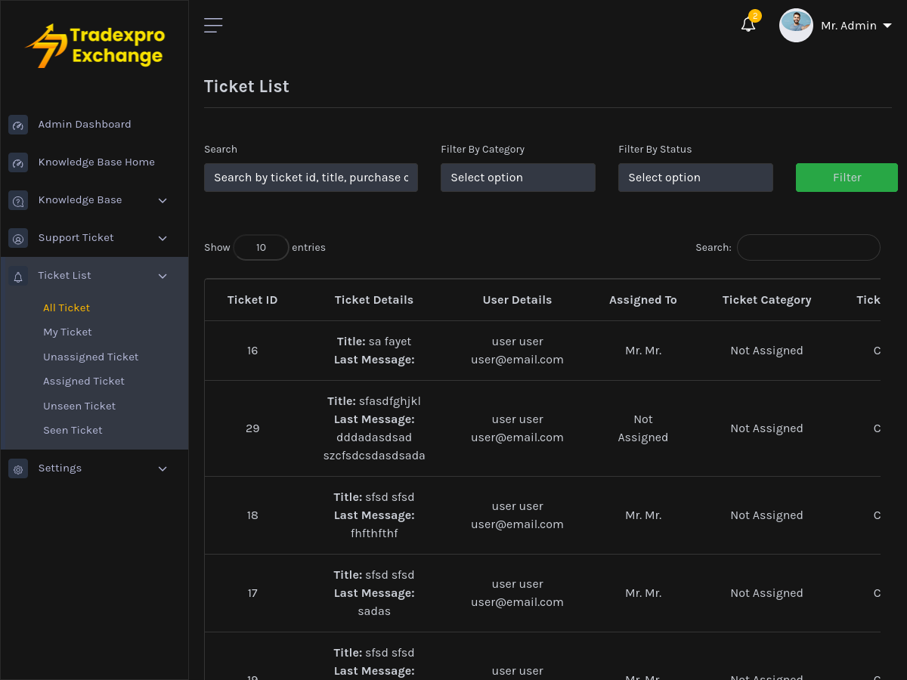This screenshot has width=907, height=680.
Task: Select My Ticket in the sidebar
Action: click(67, 332)
